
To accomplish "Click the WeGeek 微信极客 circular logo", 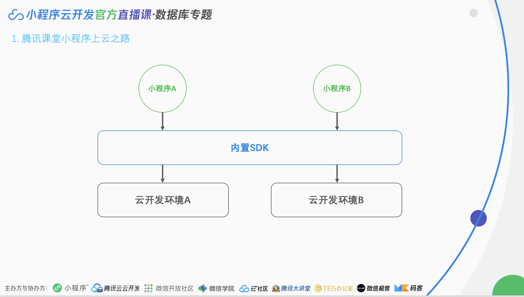I will 361,288.
